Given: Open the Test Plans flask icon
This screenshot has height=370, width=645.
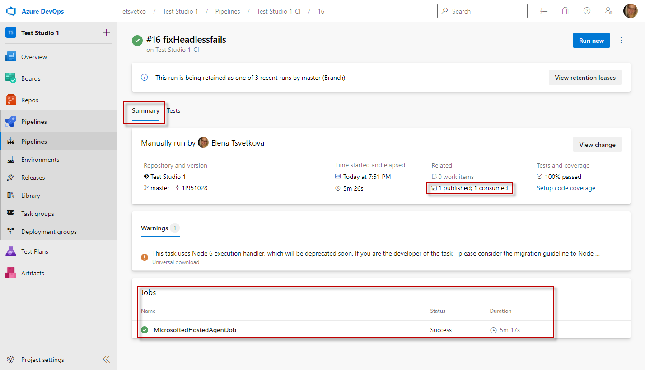Looking at the screenshot, I should pos(11,251).
